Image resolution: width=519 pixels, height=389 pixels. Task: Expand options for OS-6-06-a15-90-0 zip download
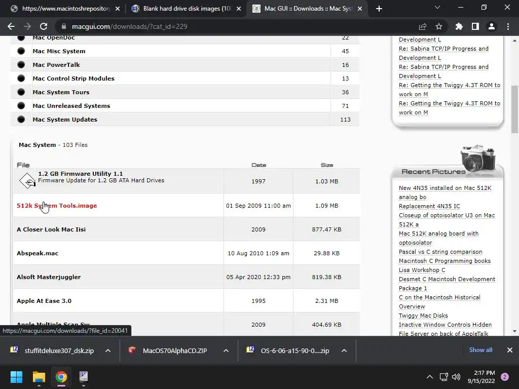(x=344, y=351)
